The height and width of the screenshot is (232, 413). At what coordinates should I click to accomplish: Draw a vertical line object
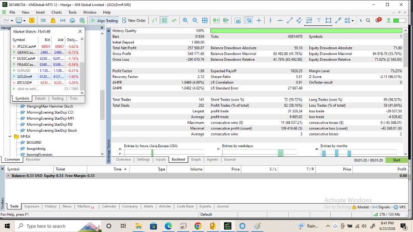click(x=270, y=21)
